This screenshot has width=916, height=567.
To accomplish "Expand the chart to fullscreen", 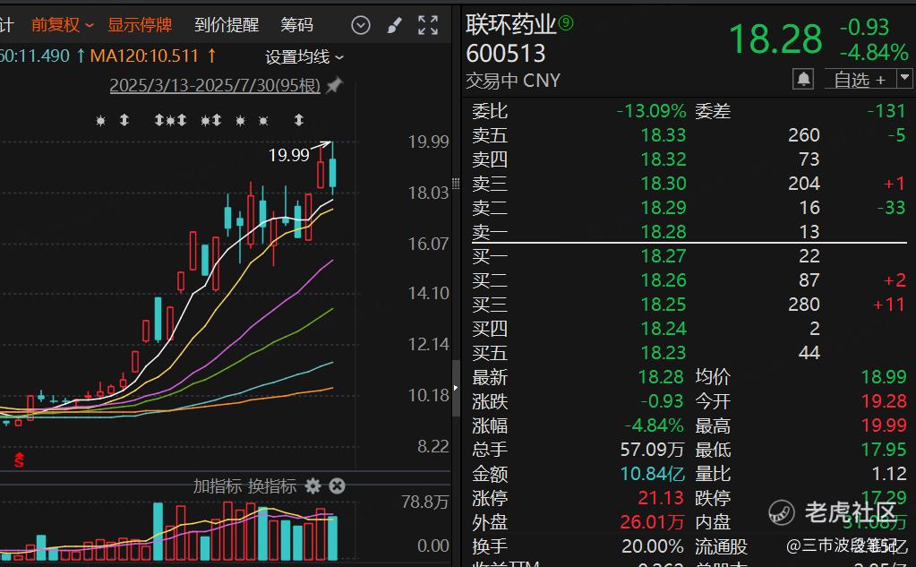I will point(428,25).
